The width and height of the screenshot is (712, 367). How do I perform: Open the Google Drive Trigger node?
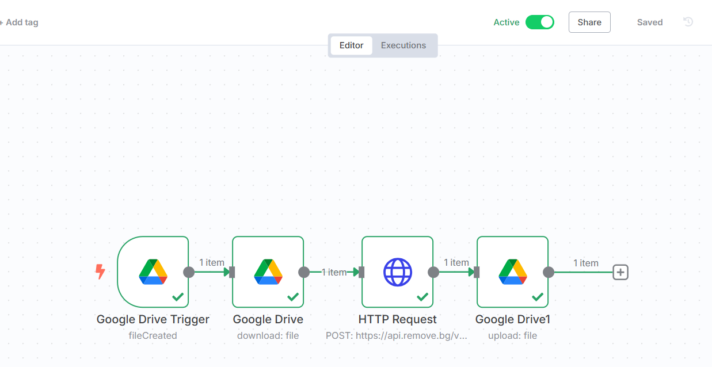tap(153, 272)
